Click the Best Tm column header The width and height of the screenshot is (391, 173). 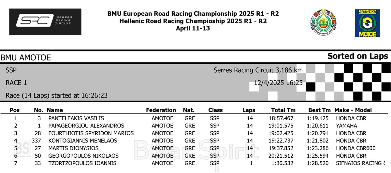click(x=319, y=110)
